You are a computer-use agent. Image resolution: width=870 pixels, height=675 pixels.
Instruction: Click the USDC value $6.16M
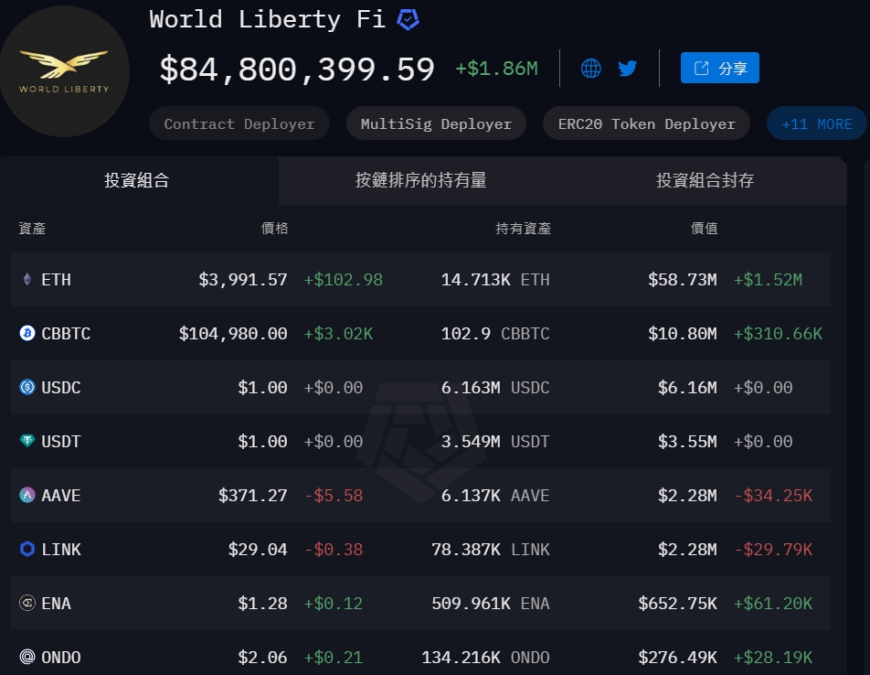point(687,387)
